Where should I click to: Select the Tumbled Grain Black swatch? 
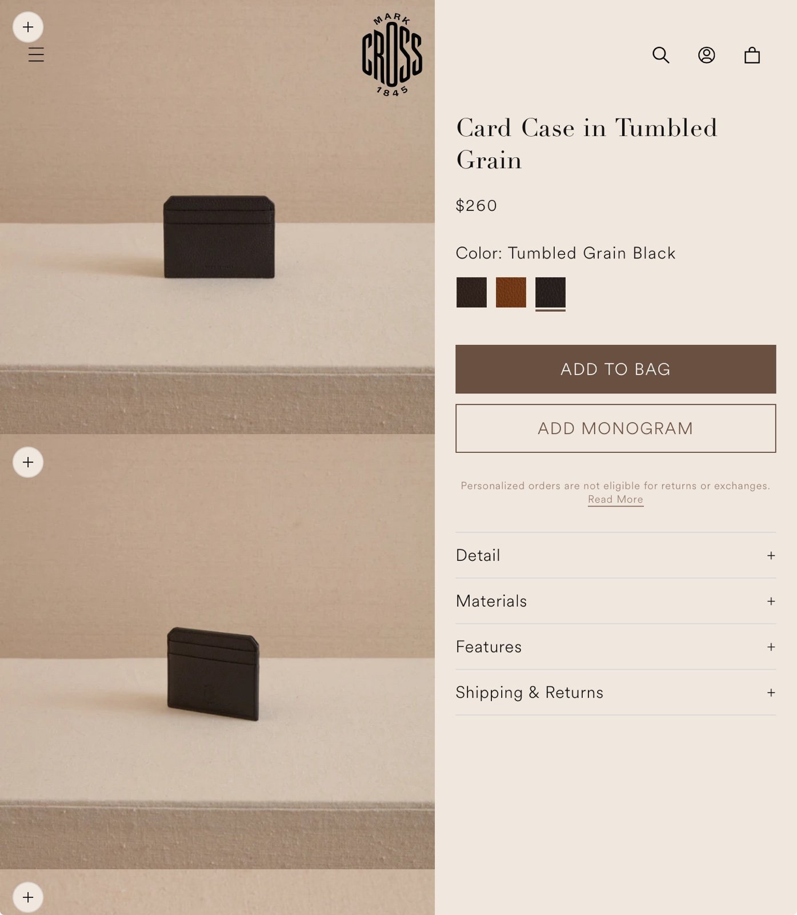[x=550, y=292]
